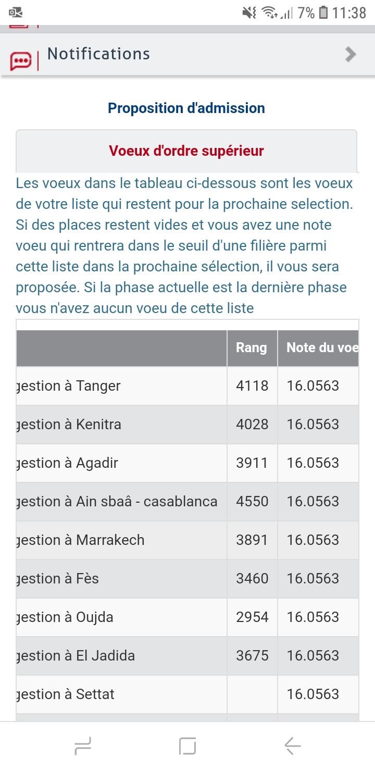
Task: Tap the Android recent apps button
Action: tap(83, 747)
